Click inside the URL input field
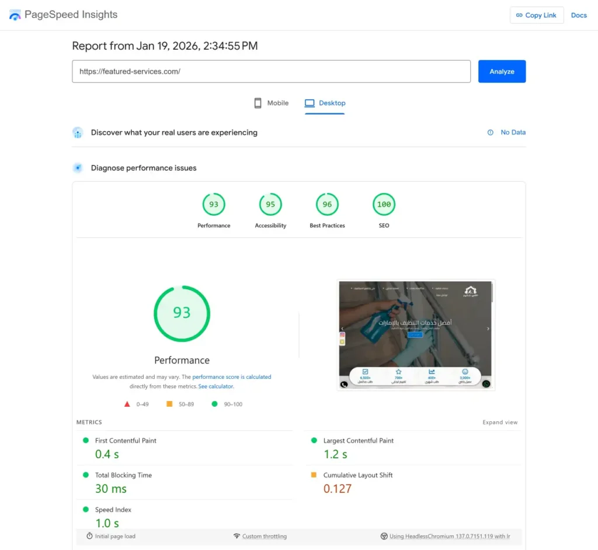Image resolution: width=598 pixels, height=550 pixels. click(271, 71)
